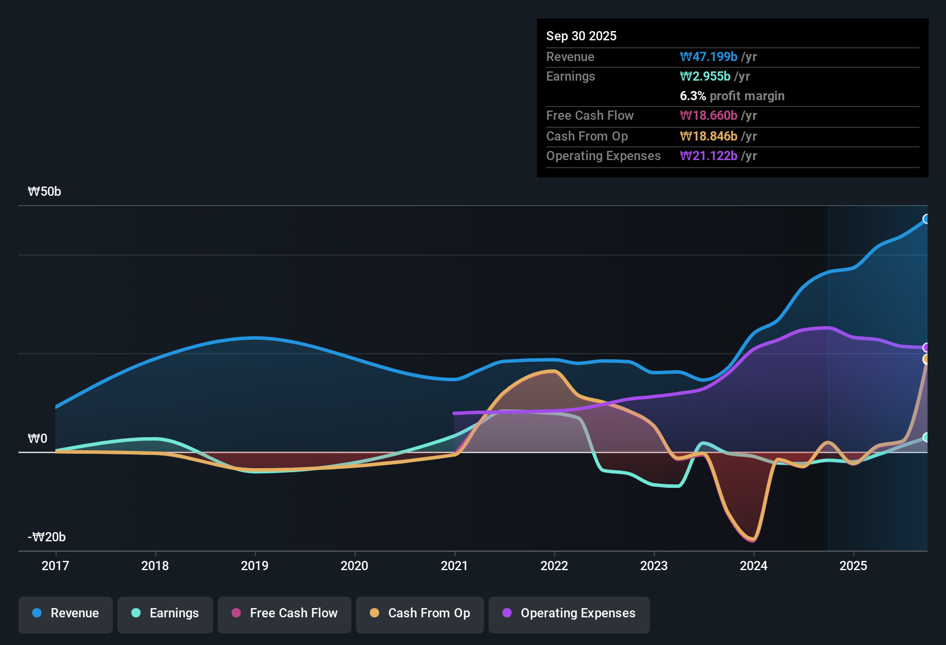Click the orange Cash From Op dot icon
946x645 pixels.
coord(374,613)
